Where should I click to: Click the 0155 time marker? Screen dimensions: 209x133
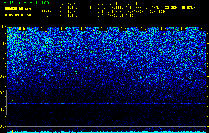(103, 29)
